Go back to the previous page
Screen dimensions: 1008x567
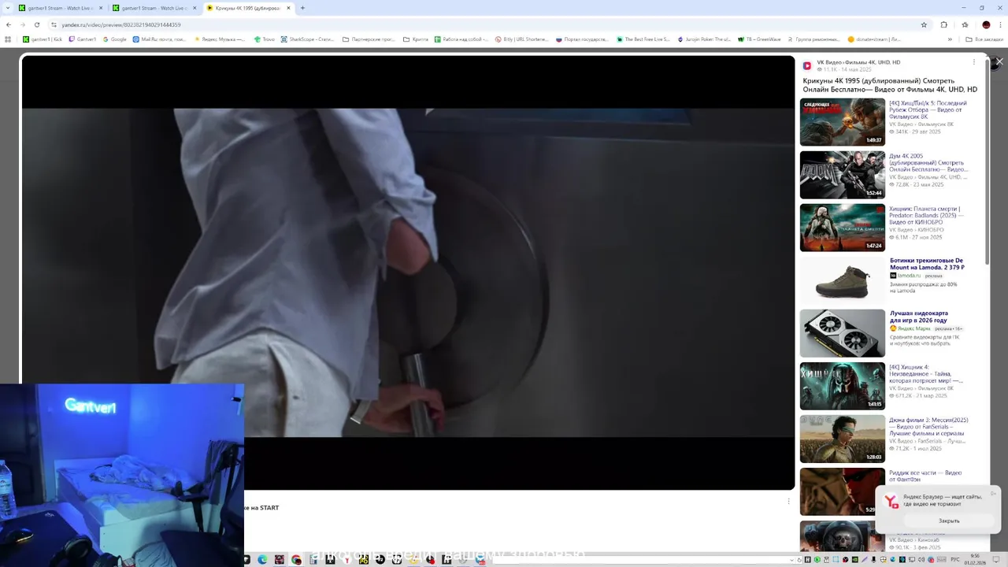[x=9, y=24]
